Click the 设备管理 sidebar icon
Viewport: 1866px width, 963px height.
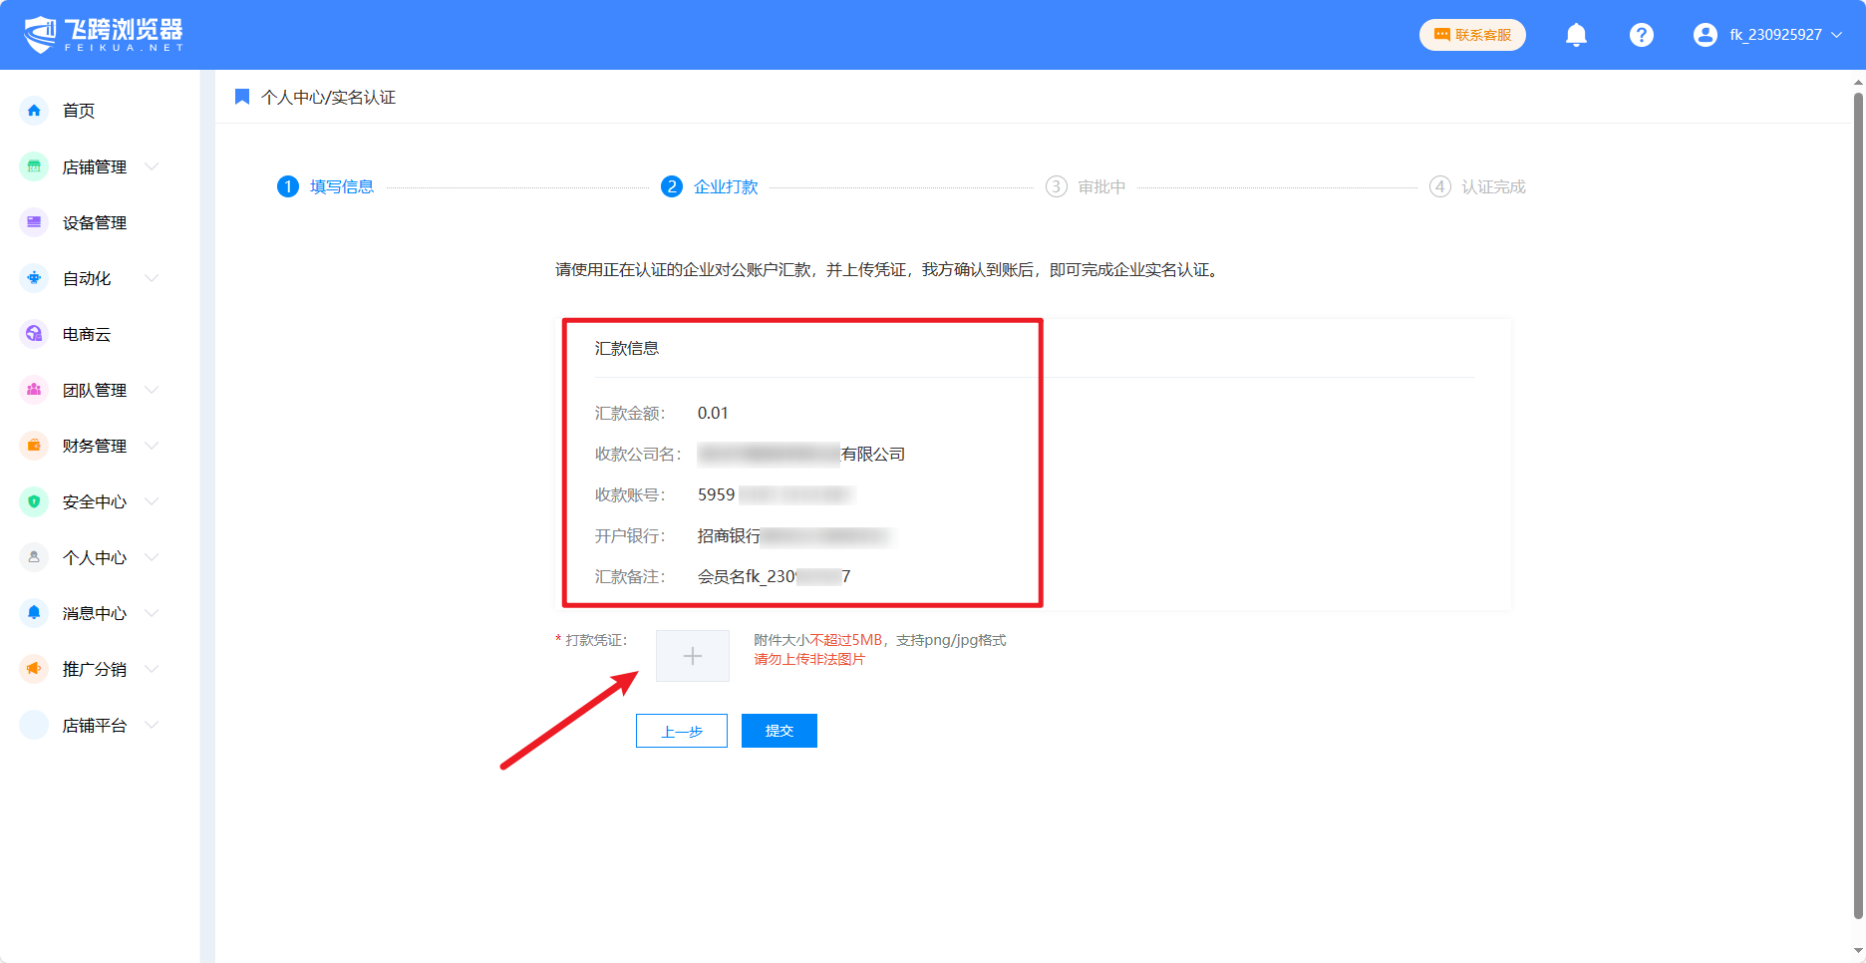point(34,222)
